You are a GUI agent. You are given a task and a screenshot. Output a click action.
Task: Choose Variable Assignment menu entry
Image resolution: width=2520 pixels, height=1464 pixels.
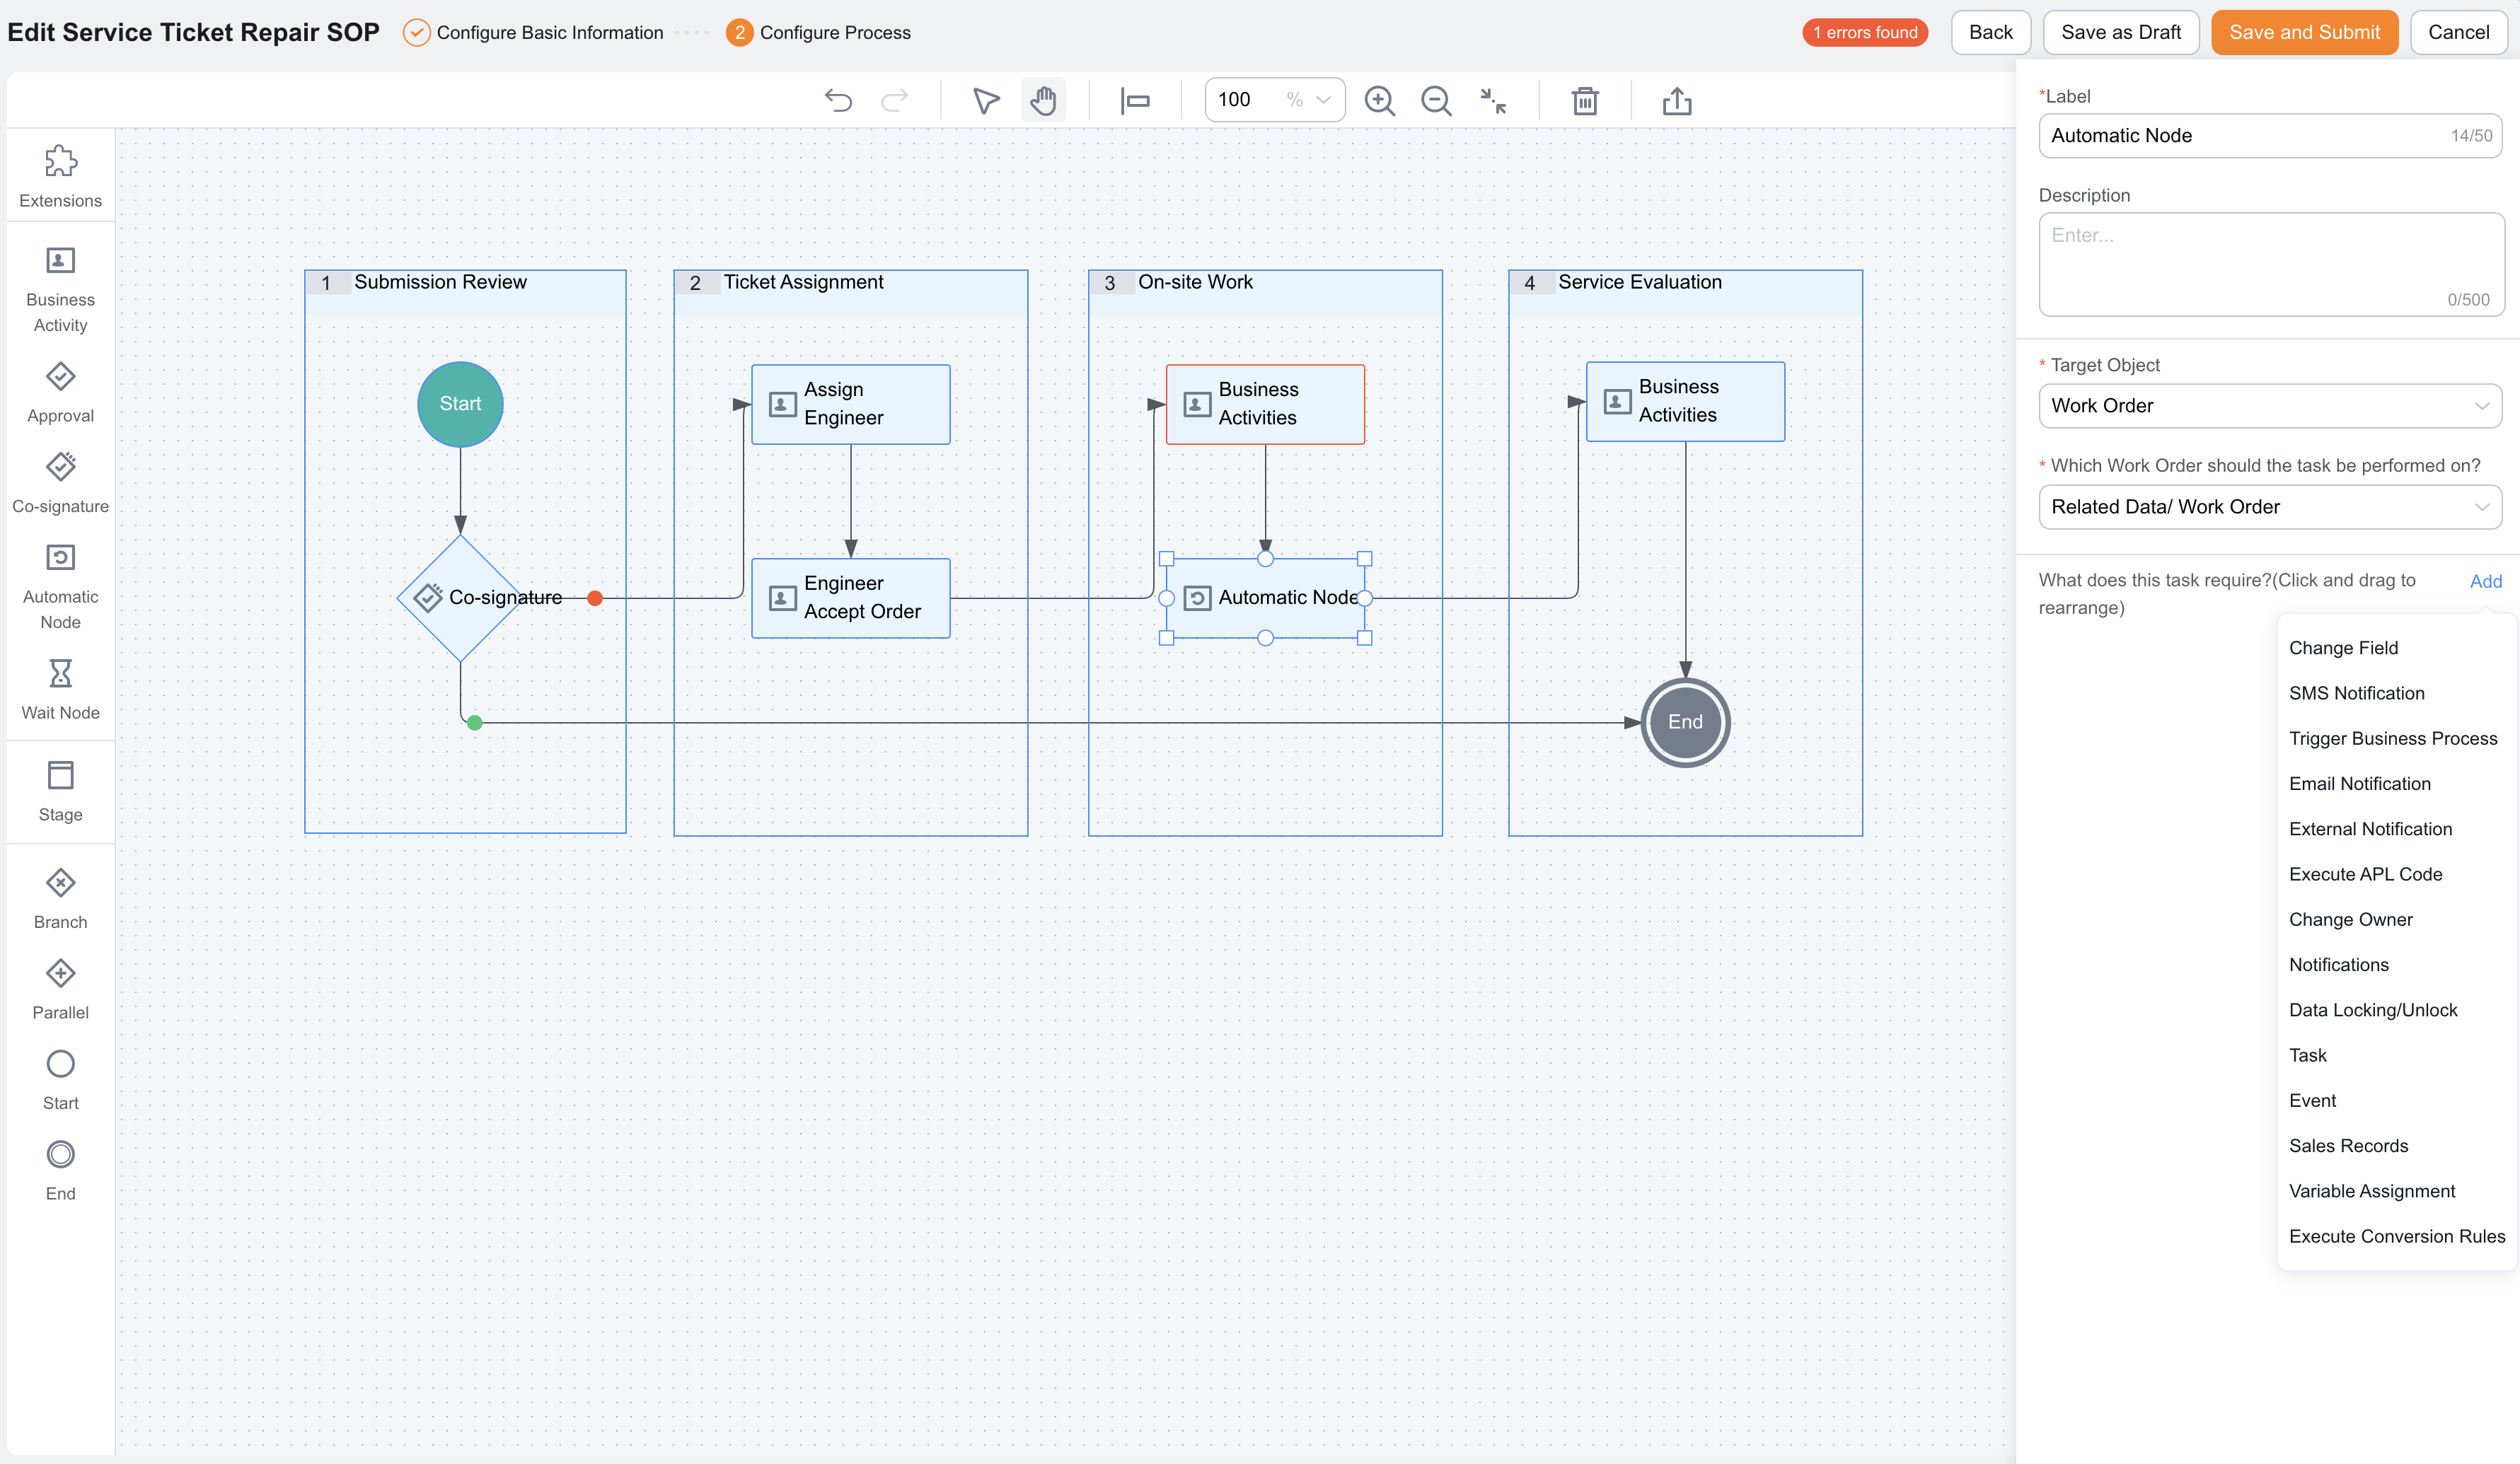pos(2372,1191)
